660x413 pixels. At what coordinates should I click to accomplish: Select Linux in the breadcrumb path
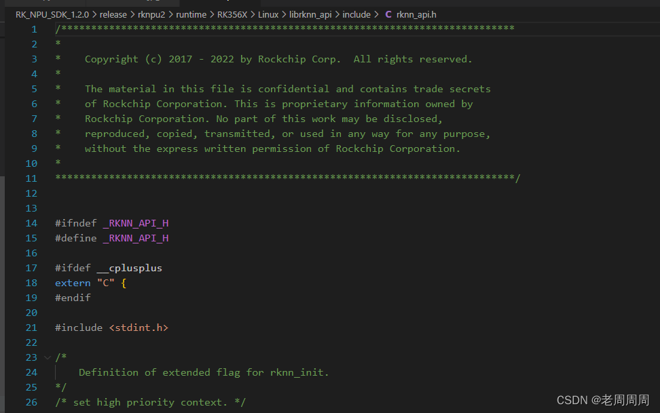pyautogui.click(x=268, y=15)
